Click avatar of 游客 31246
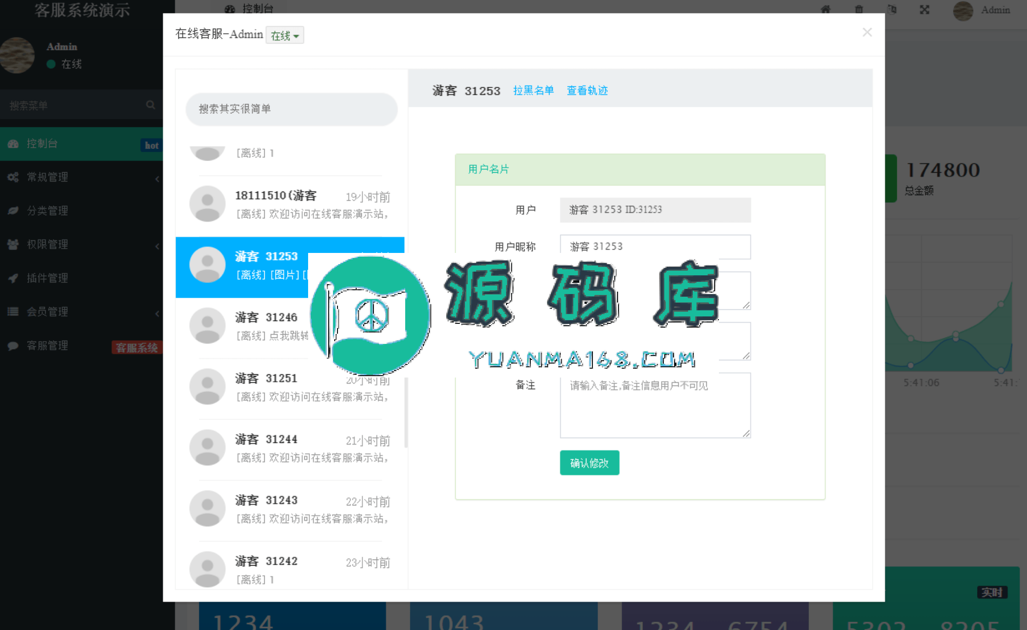1027x630 pixels. pos(207,326)
